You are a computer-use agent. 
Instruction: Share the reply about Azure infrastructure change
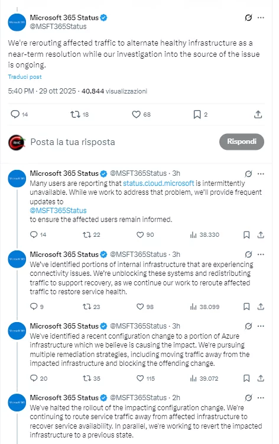click(261, 378)
